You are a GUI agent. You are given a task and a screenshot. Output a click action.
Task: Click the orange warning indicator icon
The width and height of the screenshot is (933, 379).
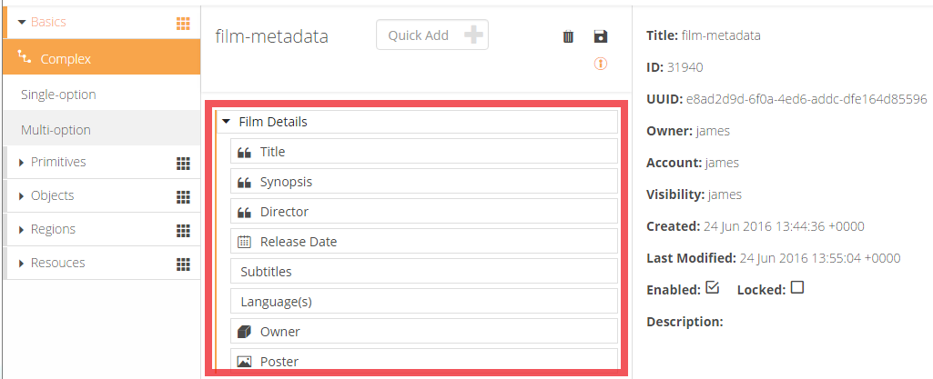(x=600, y=64)
